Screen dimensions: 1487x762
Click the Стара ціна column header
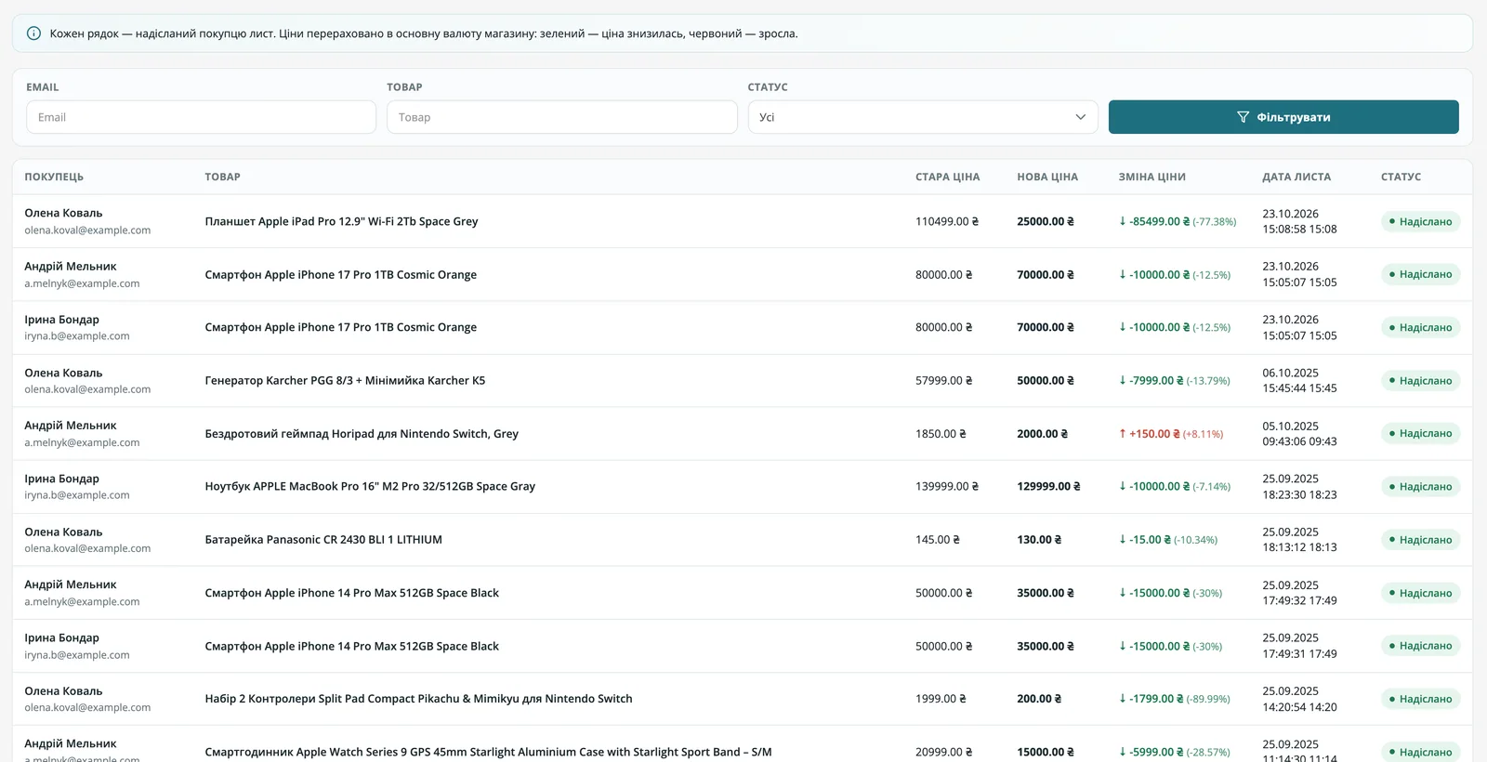click(x=947, y=177)
